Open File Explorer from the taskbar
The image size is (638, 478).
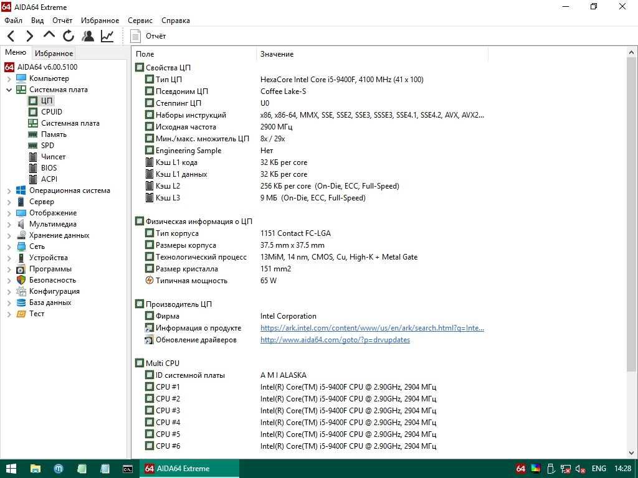point(35,469)
